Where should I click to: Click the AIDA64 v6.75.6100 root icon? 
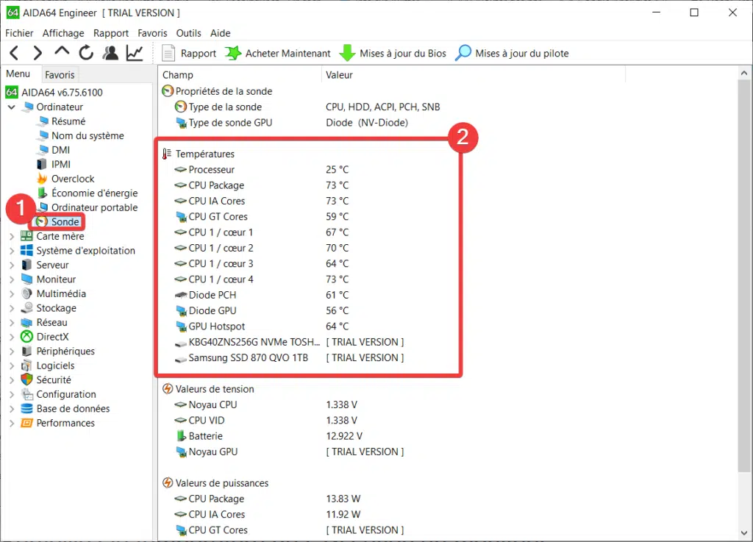(12, 92)
